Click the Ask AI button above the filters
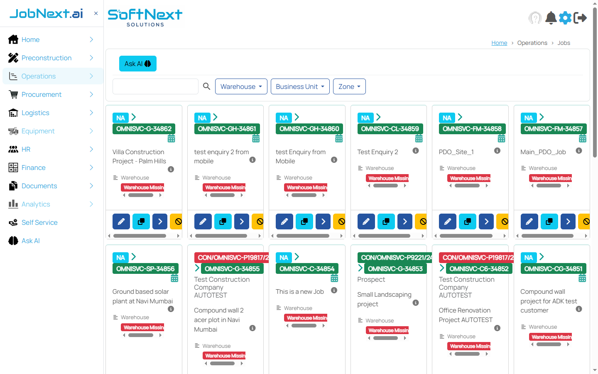This screenshot has height=374, width=598. coord(137,63)
